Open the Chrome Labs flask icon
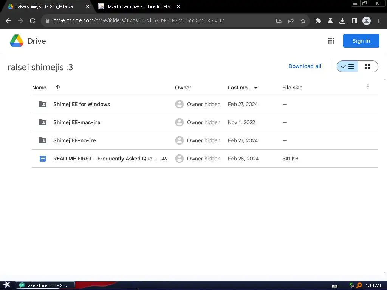Viewport: 387px width, 290px height. pos(330,21)
